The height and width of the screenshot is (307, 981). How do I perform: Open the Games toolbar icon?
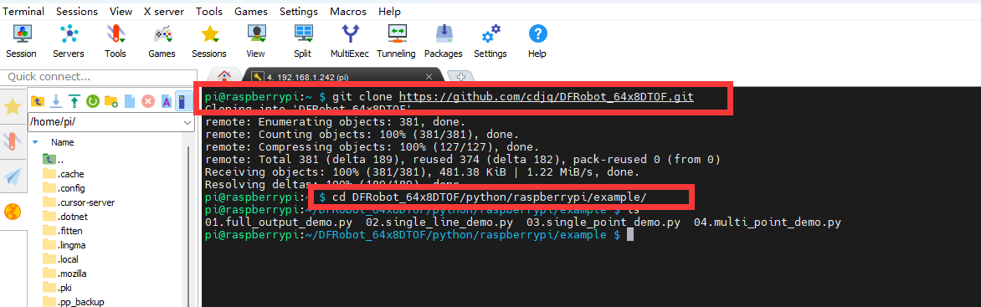162,41
